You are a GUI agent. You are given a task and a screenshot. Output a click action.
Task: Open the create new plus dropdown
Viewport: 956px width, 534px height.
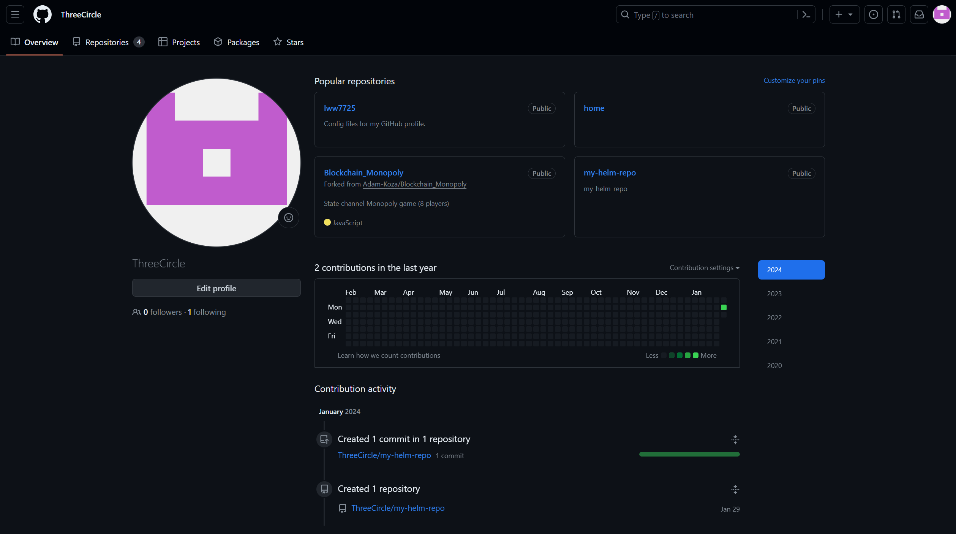(844, 14)
